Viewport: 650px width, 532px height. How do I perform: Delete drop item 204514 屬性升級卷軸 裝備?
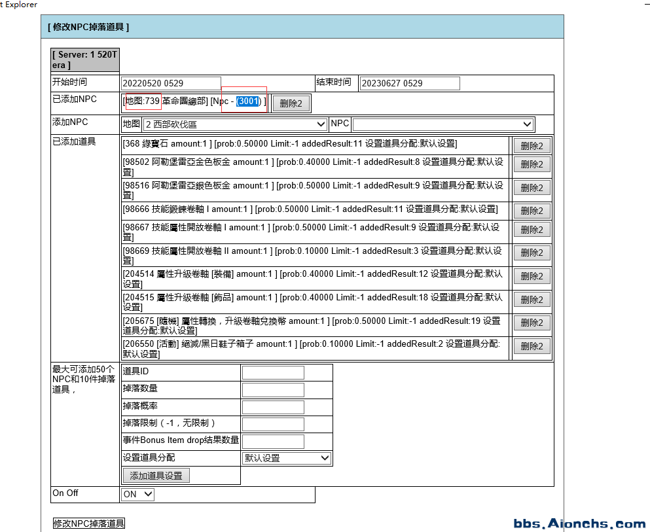[x=532, y=275]
